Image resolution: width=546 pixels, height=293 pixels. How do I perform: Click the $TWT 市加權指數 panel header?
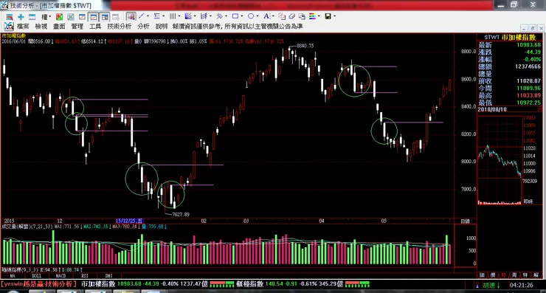pos(509,38)
